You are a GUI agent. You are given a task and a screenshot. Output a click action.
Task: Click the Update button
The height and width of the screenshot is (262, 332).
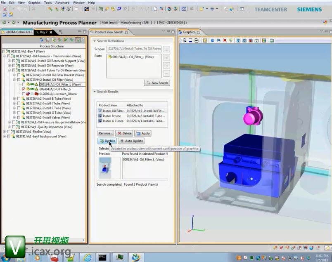107,141
